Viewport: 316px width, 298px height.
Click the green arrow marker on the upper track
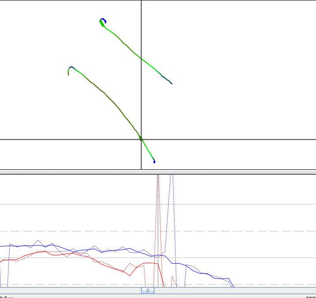[102, 25]
